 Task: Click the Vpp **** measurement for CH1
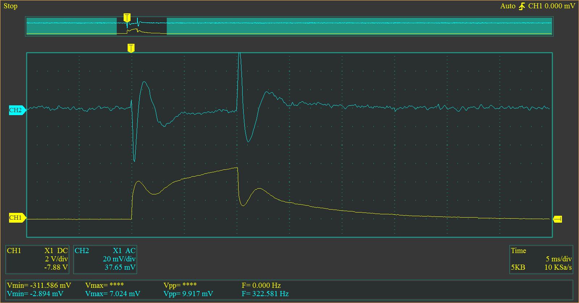180,285
